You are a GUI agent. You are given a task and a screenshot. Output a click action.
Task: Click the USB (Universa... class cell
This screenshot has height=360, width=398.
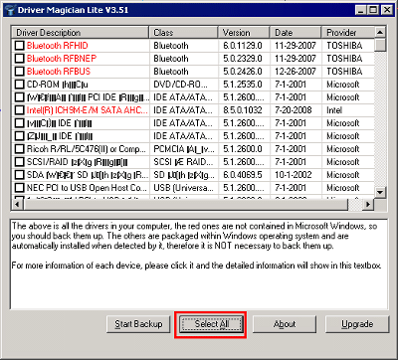[x=183, y=188]
